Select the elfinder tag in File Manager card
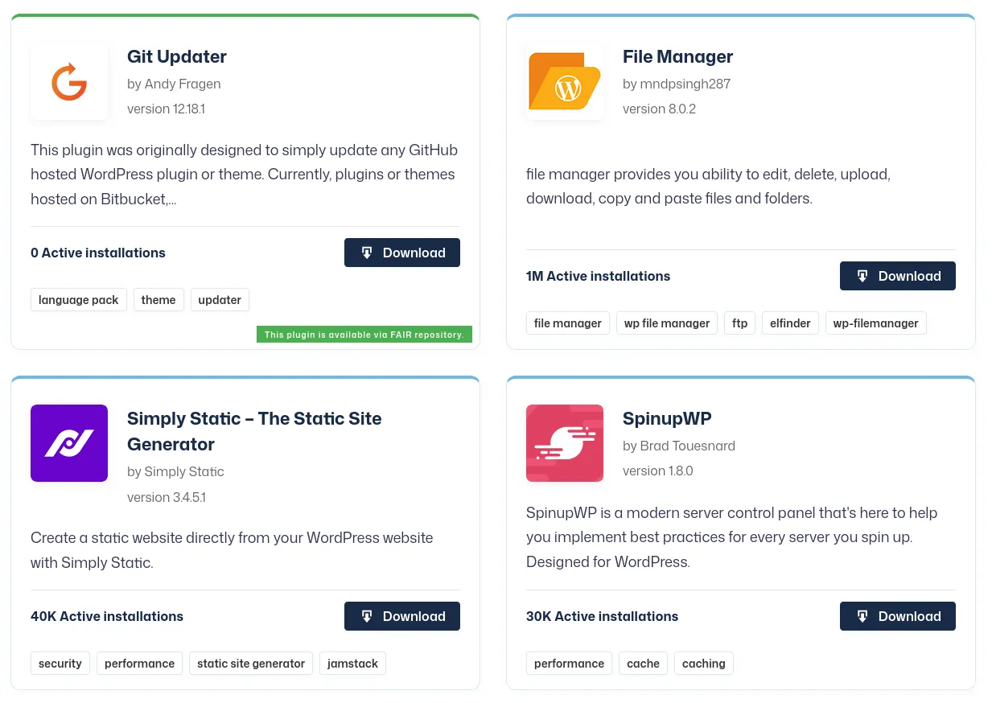Viewport: 992px width, 703px height. pos(790,323)
